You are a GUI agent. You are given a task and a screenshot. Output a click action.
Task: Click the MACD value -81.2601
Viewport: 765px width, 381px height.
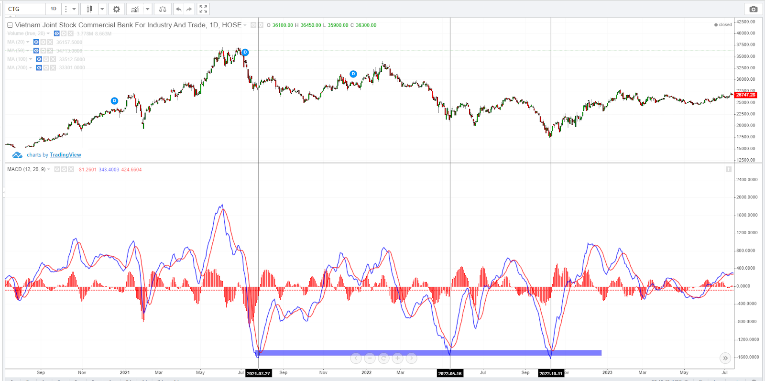tap(87, 170)
